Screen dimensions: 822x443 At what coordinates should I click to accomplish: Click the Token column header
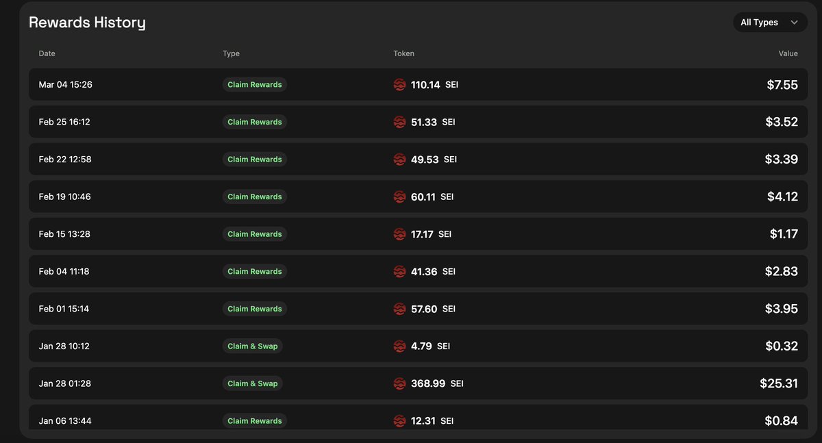pyautogui.click(x=403, y=53)
